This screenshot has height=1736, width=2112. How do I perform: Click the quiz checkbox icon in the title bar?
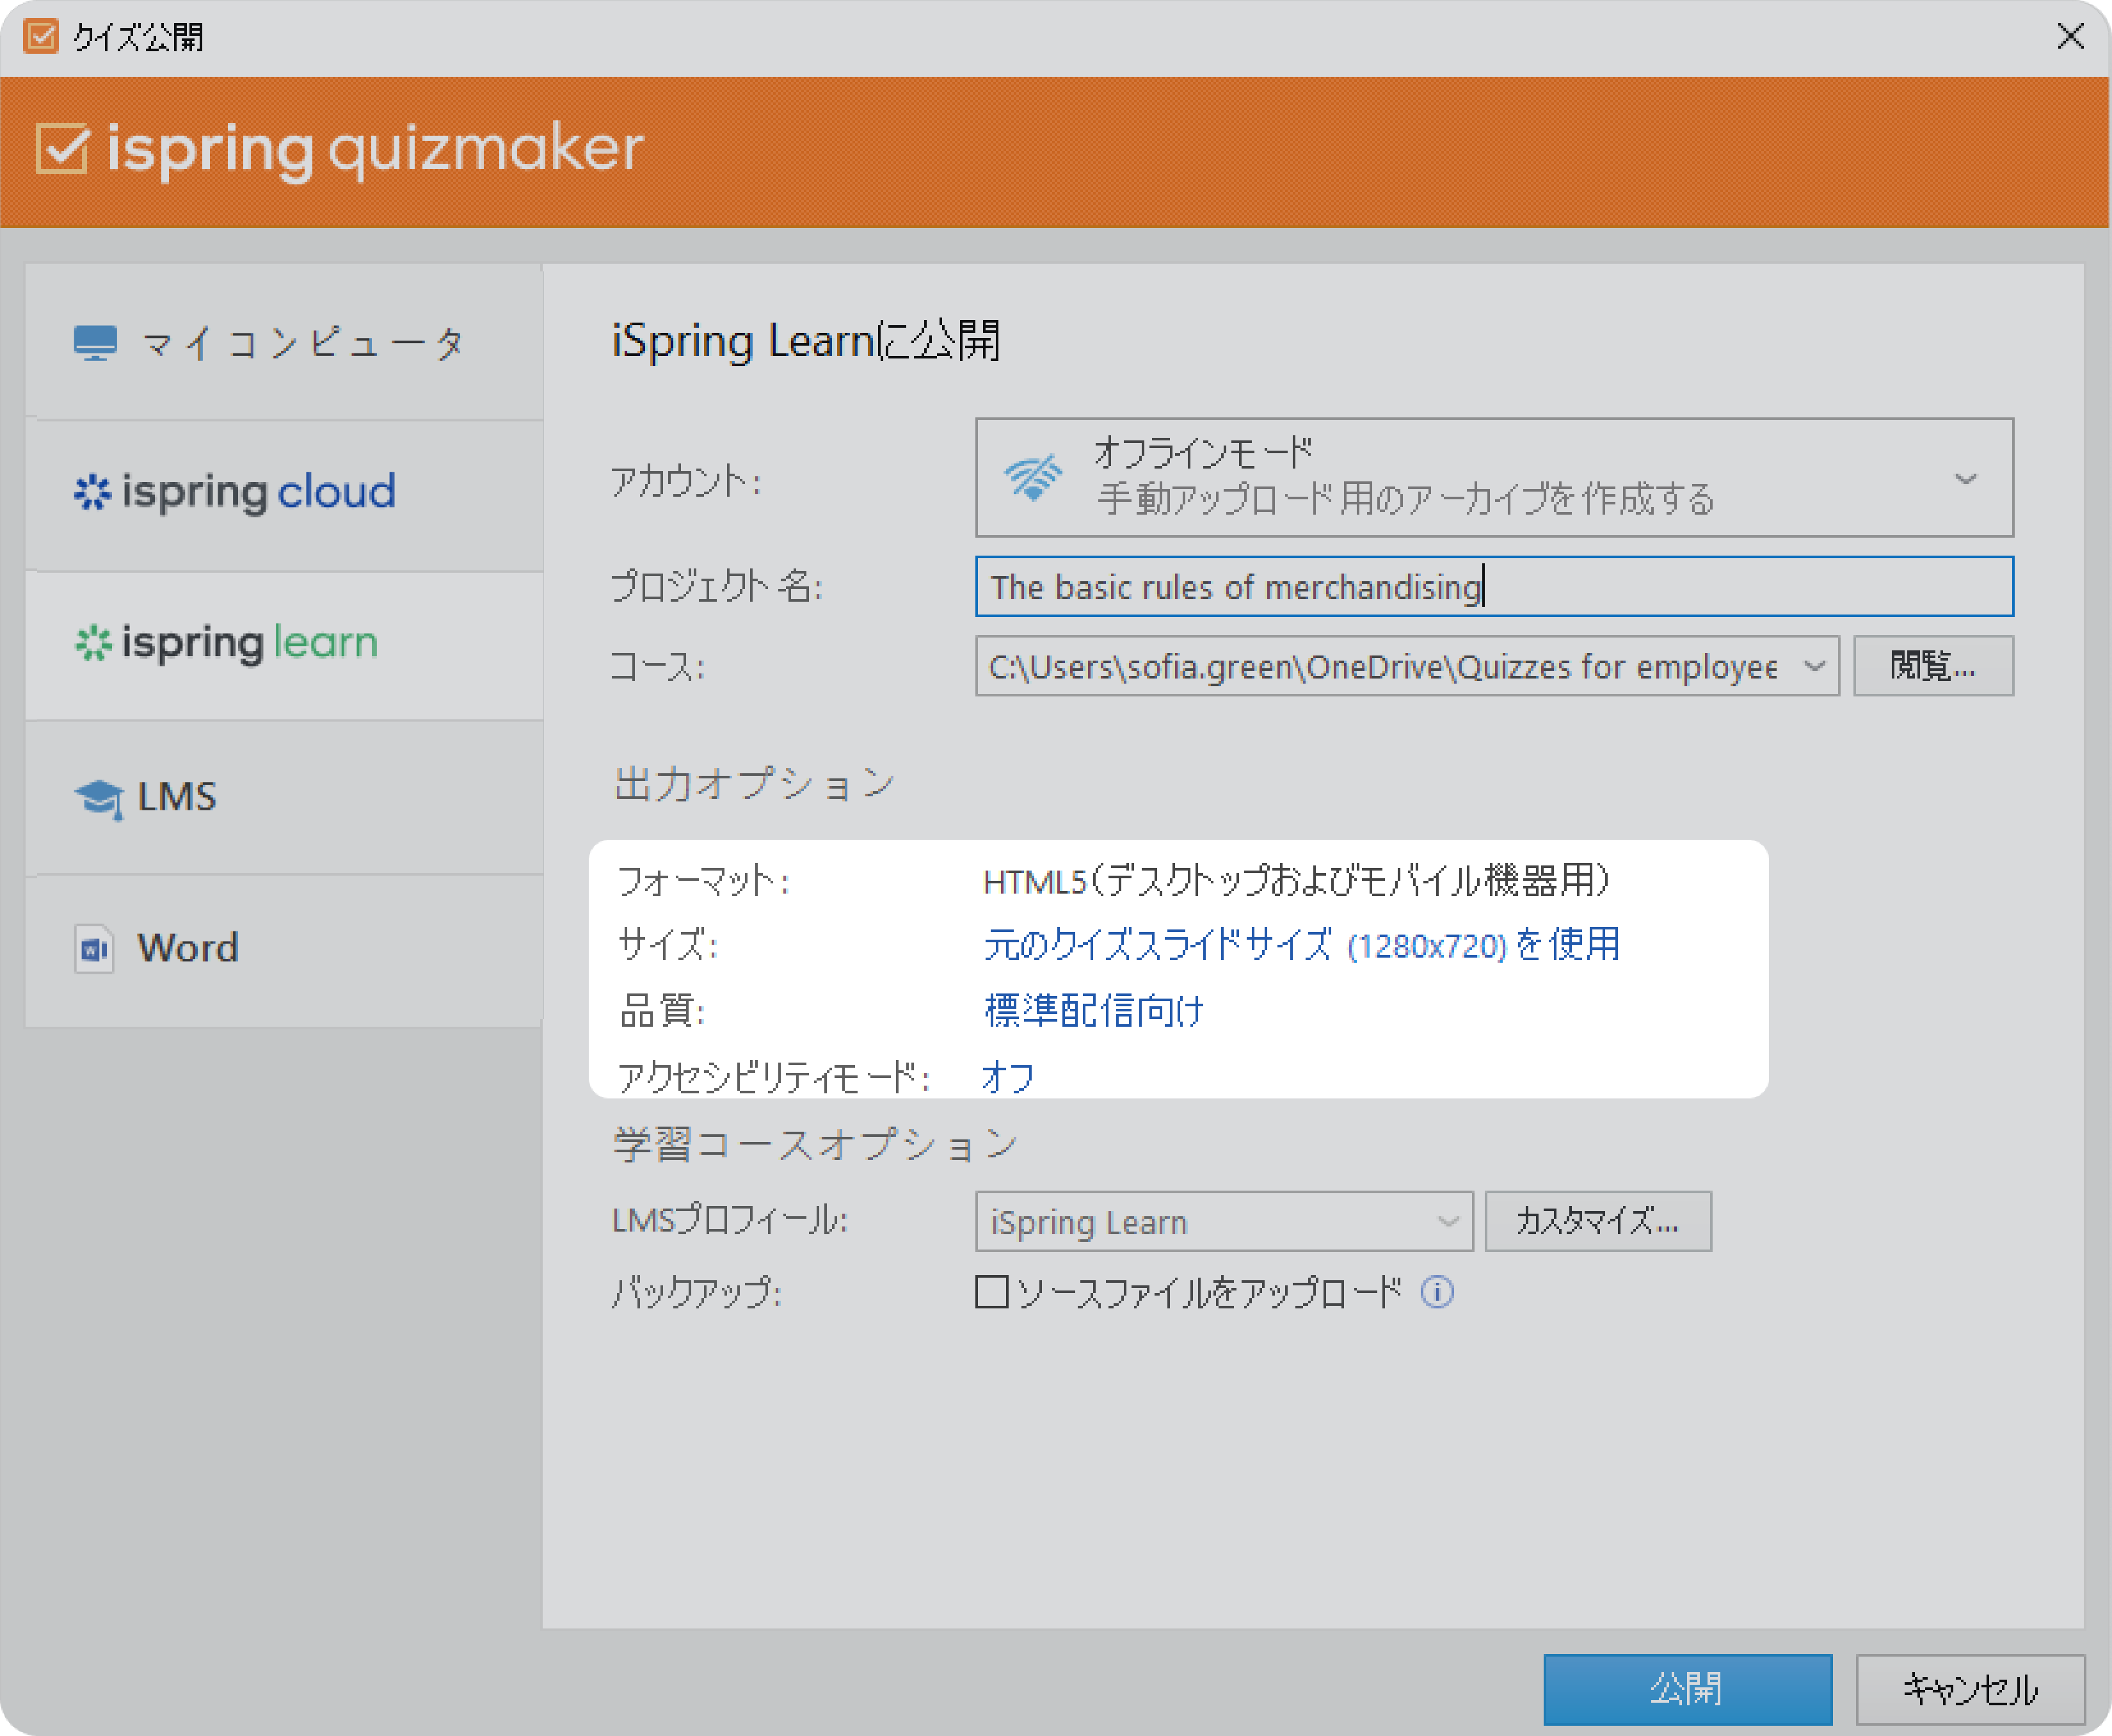tap(40, 37)
